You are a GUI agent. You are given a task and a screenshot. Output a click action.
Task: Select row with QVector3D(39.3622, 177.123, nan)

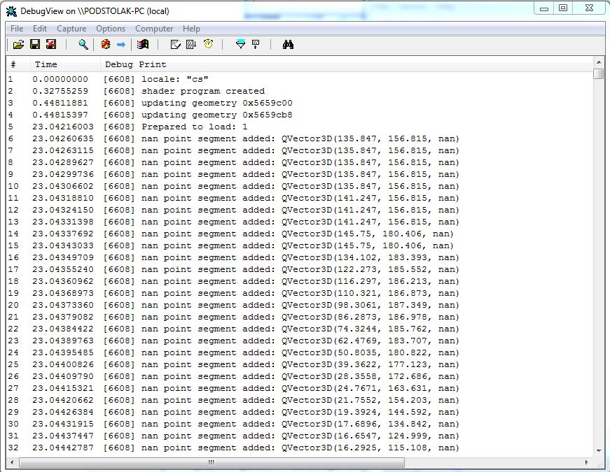tap(300, 364)
